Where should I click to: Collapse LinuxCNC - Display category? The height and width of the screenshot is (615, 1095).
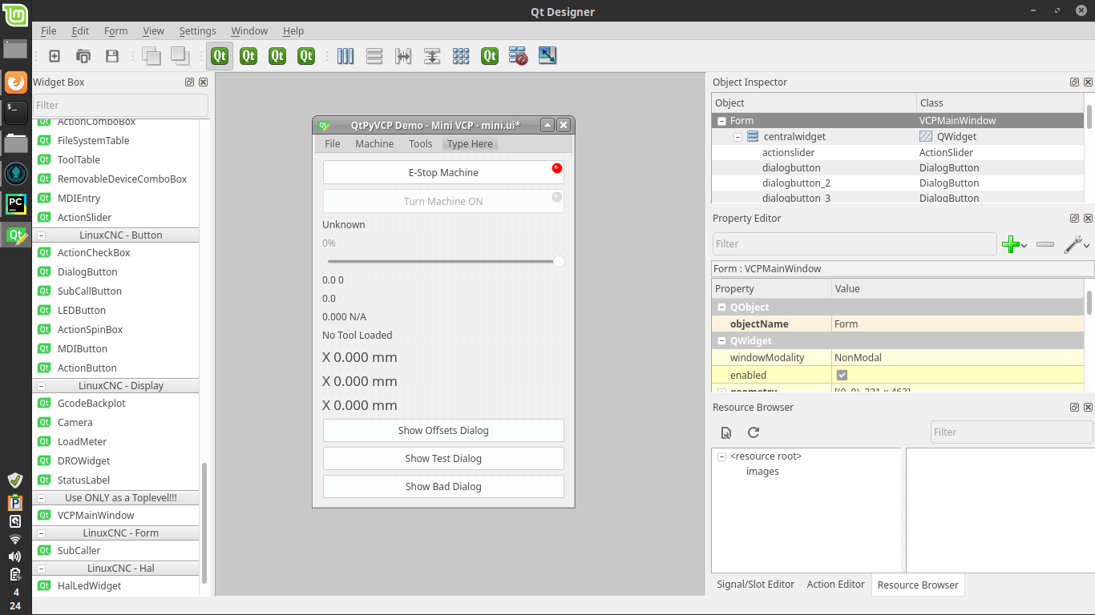42,386
